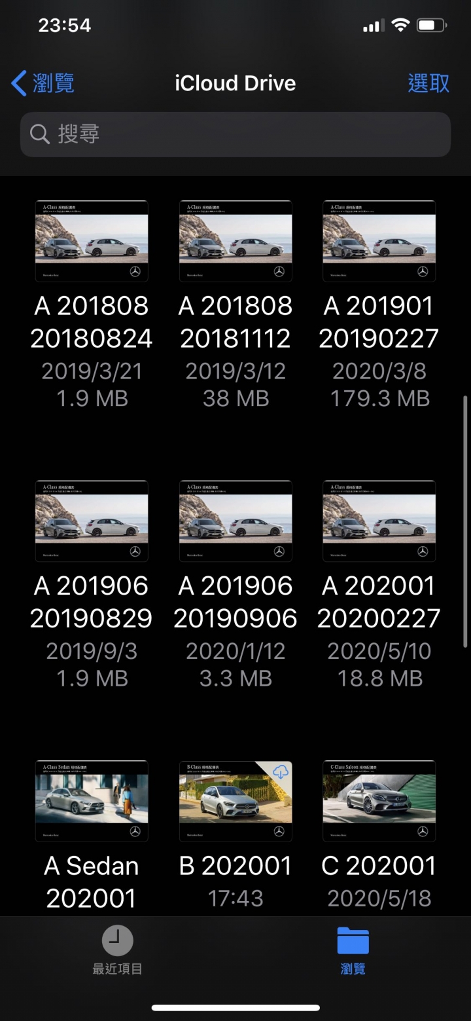The image size is (471, 1021).
Task: Open the 最近項目 clock tab
Action: click(118, 951)
